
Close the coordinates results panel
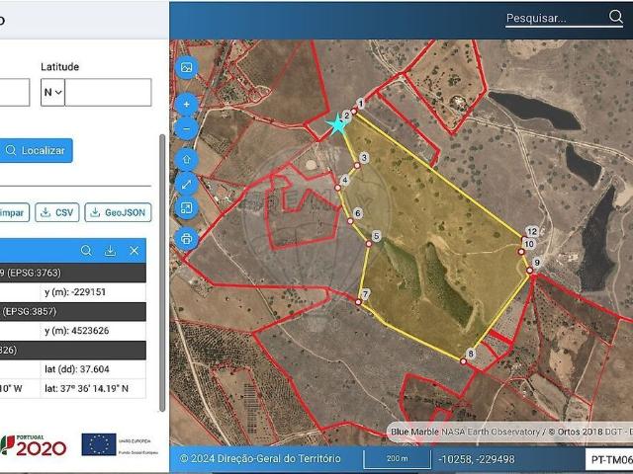135,251
